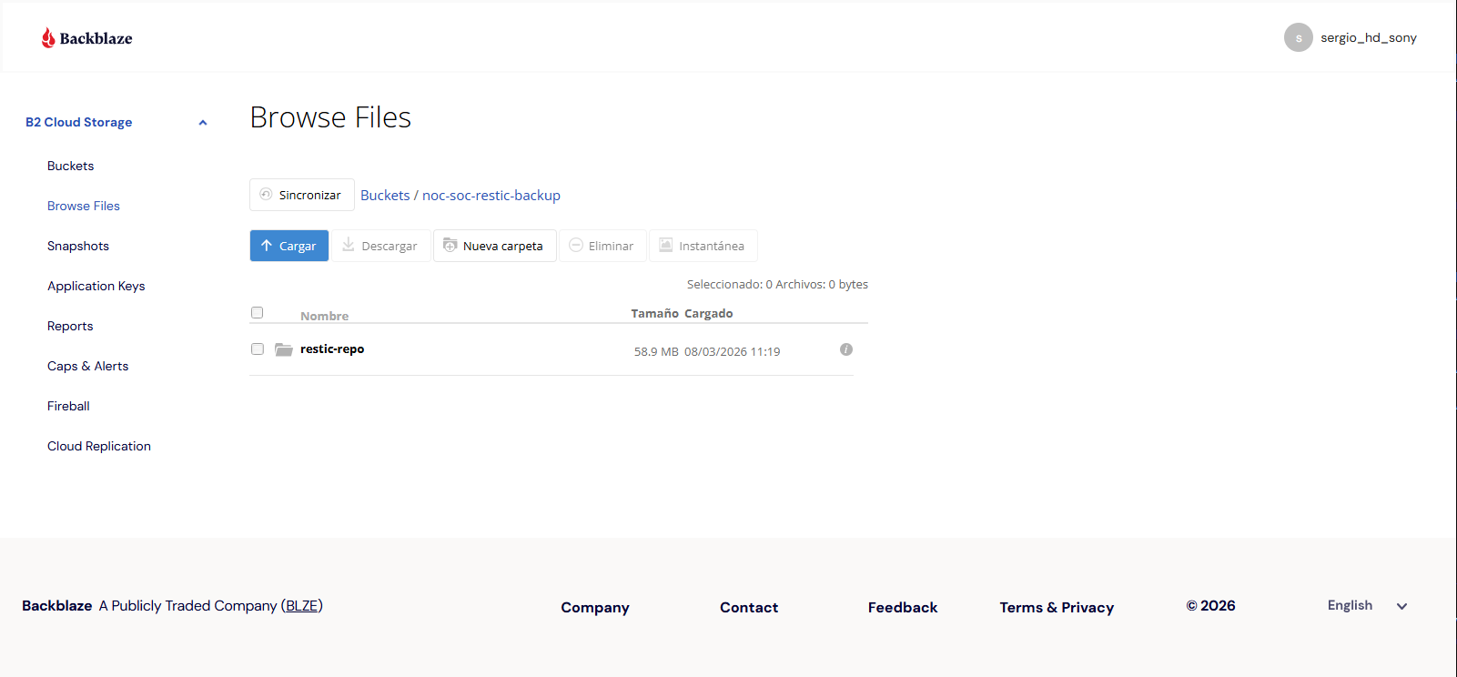Open the restic-repo folder name
The image size is (1457, 677).
pos(332,349)
